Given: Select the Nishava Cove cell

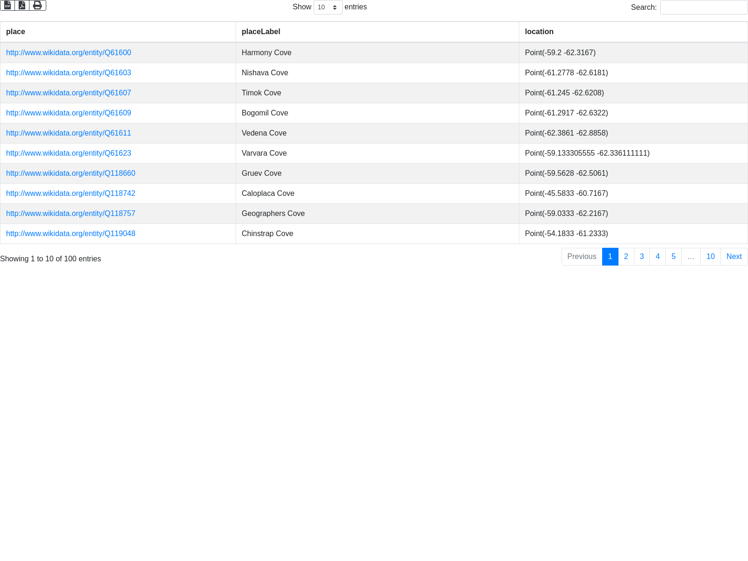Looking at the screenshot, I should (x=377, y=73).
